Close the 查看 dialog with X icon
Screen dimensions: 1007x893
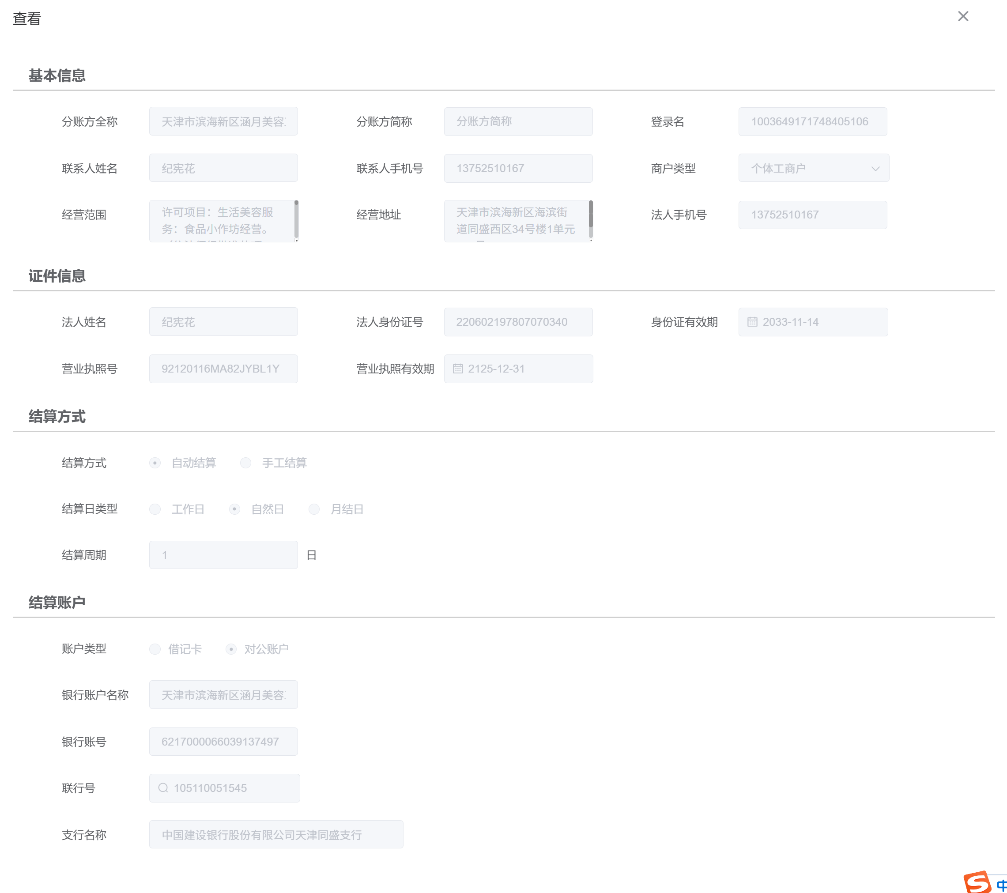[963, 16]
